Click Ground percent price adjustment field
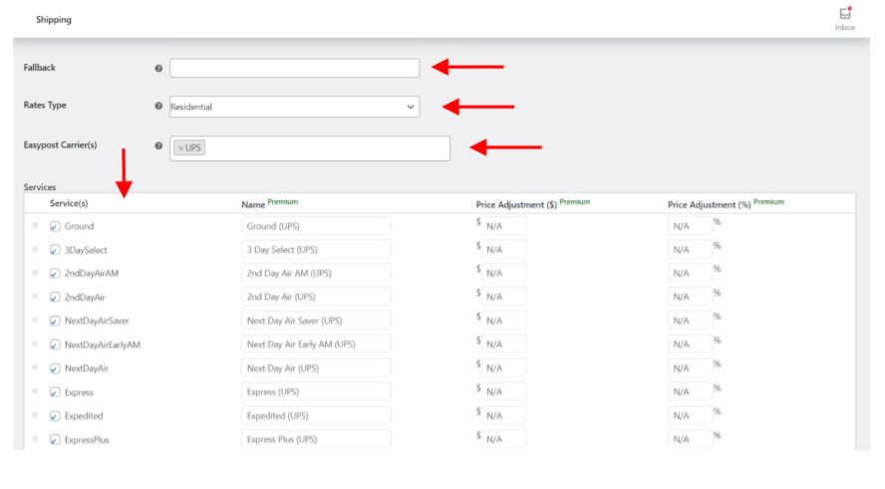The height and width of the screenshot is (489, 885). click(691, 226)
